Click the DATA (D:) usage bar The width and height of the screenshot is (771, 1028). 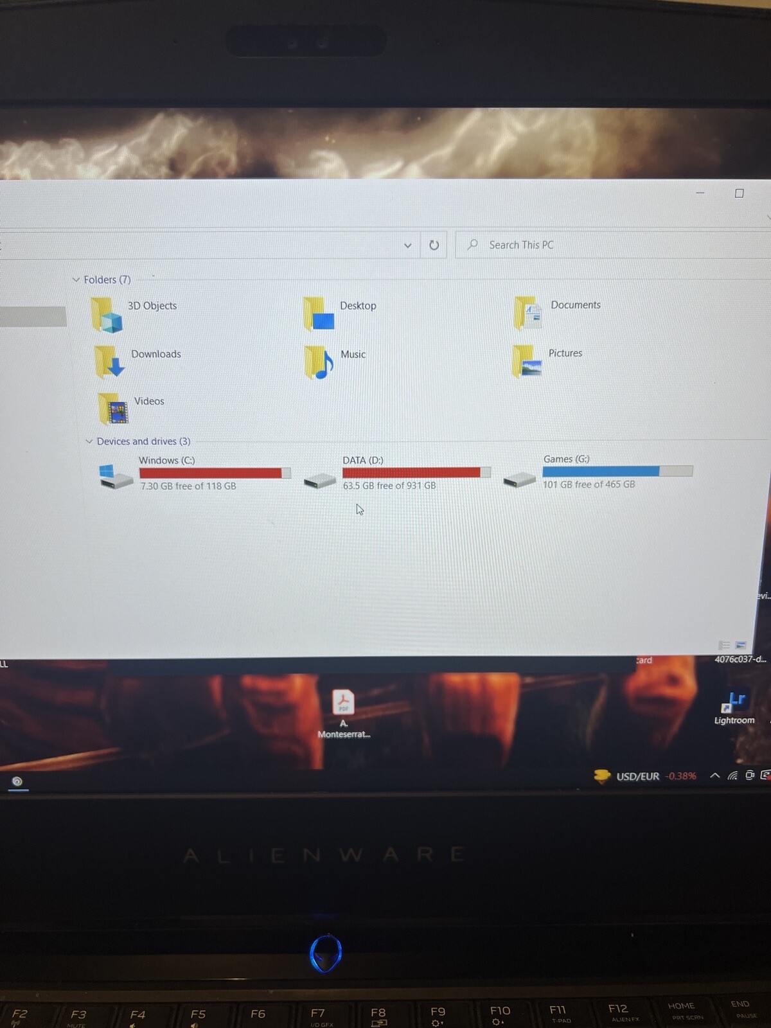[417, 472]
